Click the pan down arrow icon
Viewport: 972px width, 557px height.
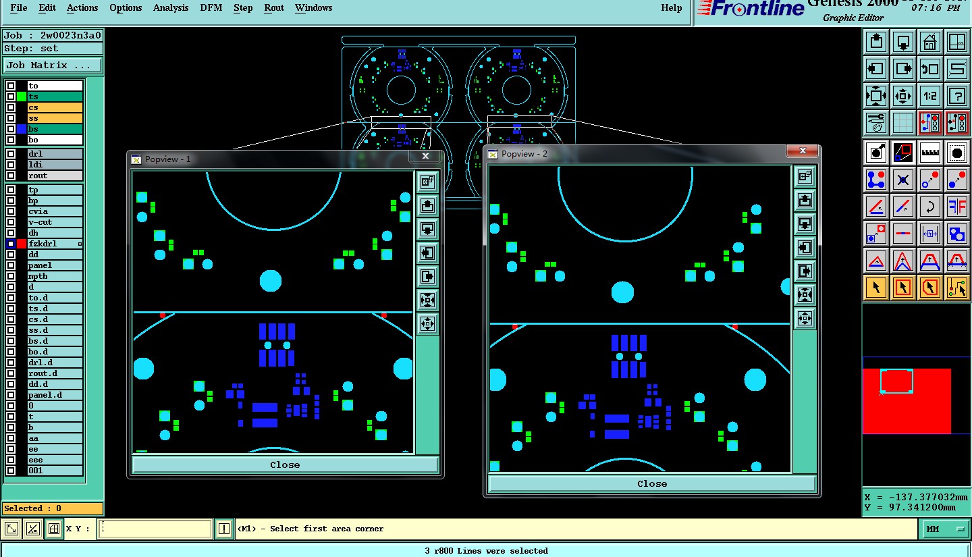(903, 42)
